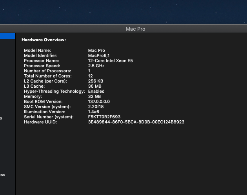
Task: Select the MacPro6,1 identifier value
Action: tap(99, 55)
